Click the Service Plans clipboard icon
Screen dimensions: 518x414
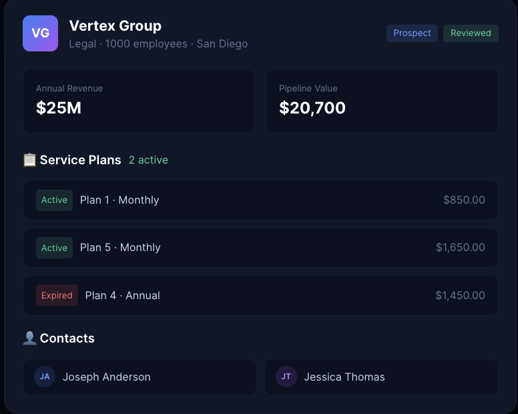click(x=29, y=160)
